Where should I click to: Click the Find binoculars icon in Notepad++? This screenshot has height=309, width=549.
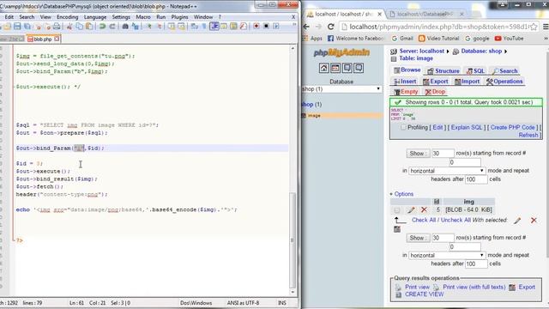click(x=125, y=27)
